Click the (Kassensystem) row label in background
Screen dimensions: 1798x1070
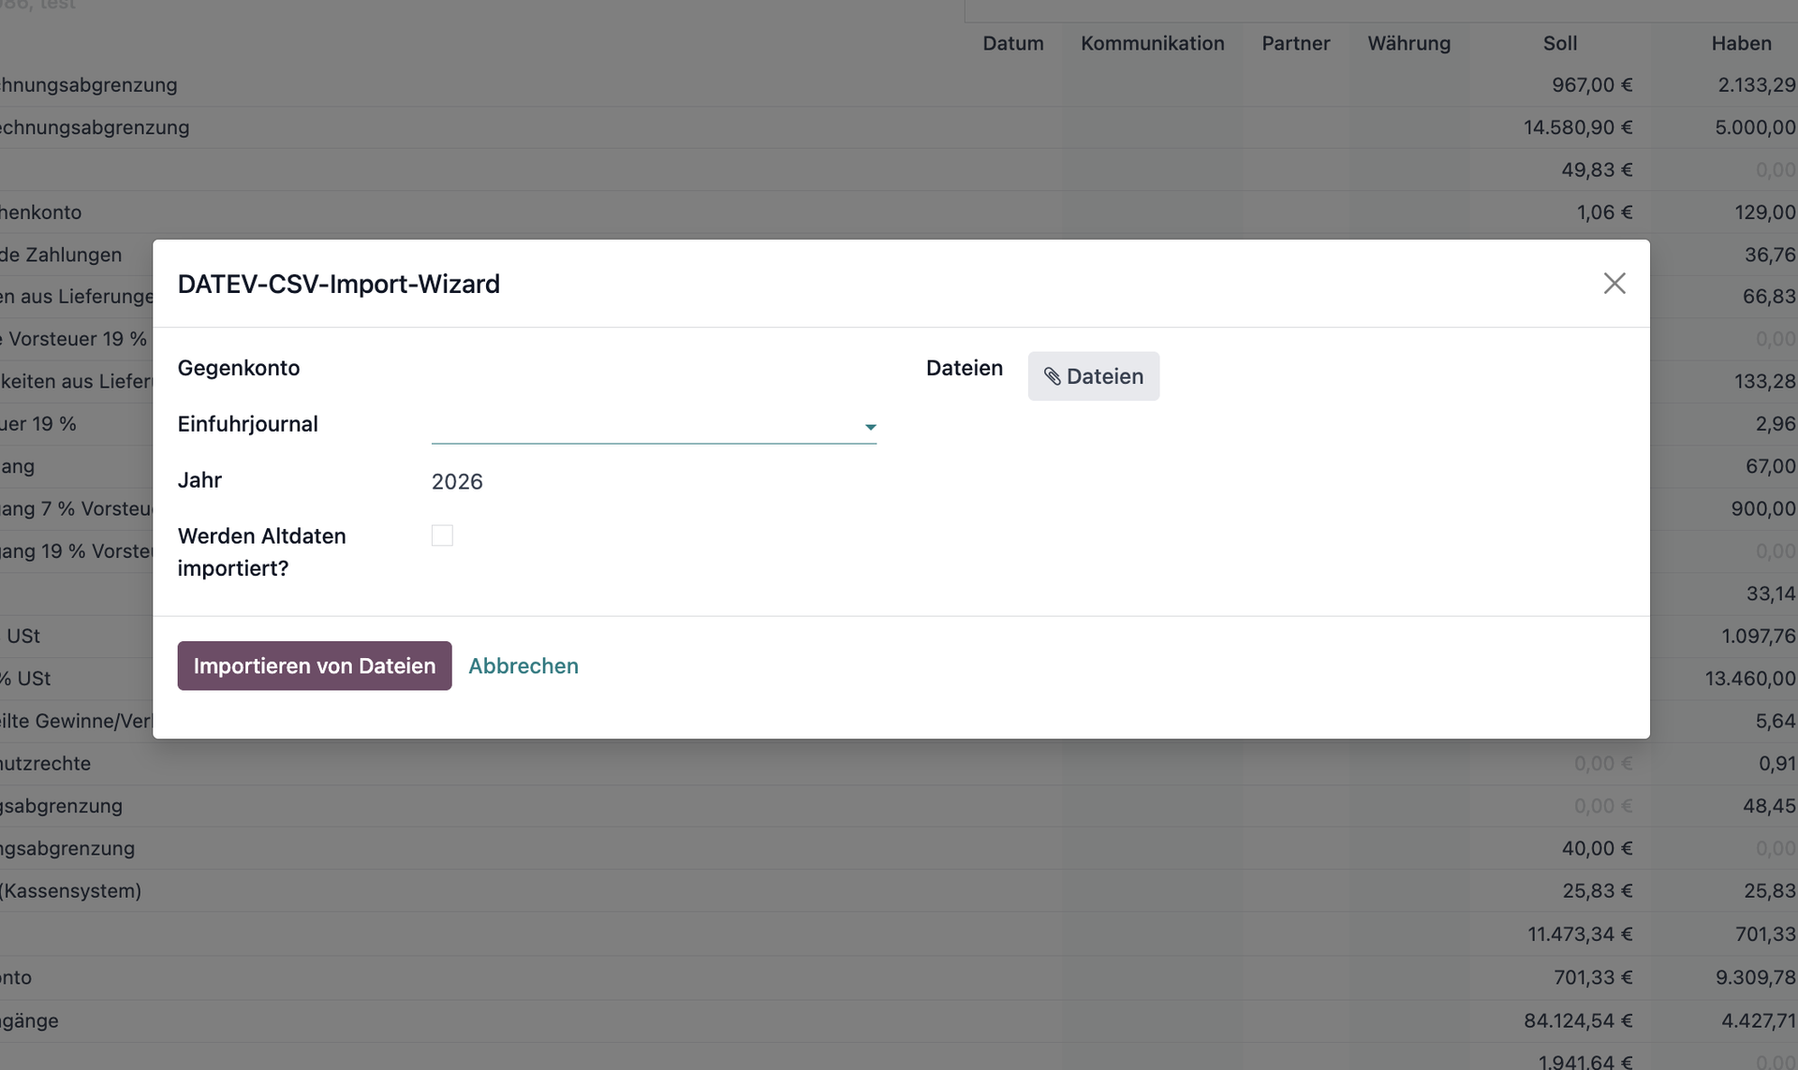coord(71,891)
